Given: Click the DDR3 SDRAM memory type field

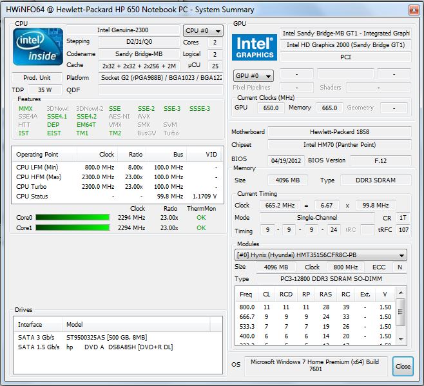Looking at the screenshot, I should coord(376,180).
